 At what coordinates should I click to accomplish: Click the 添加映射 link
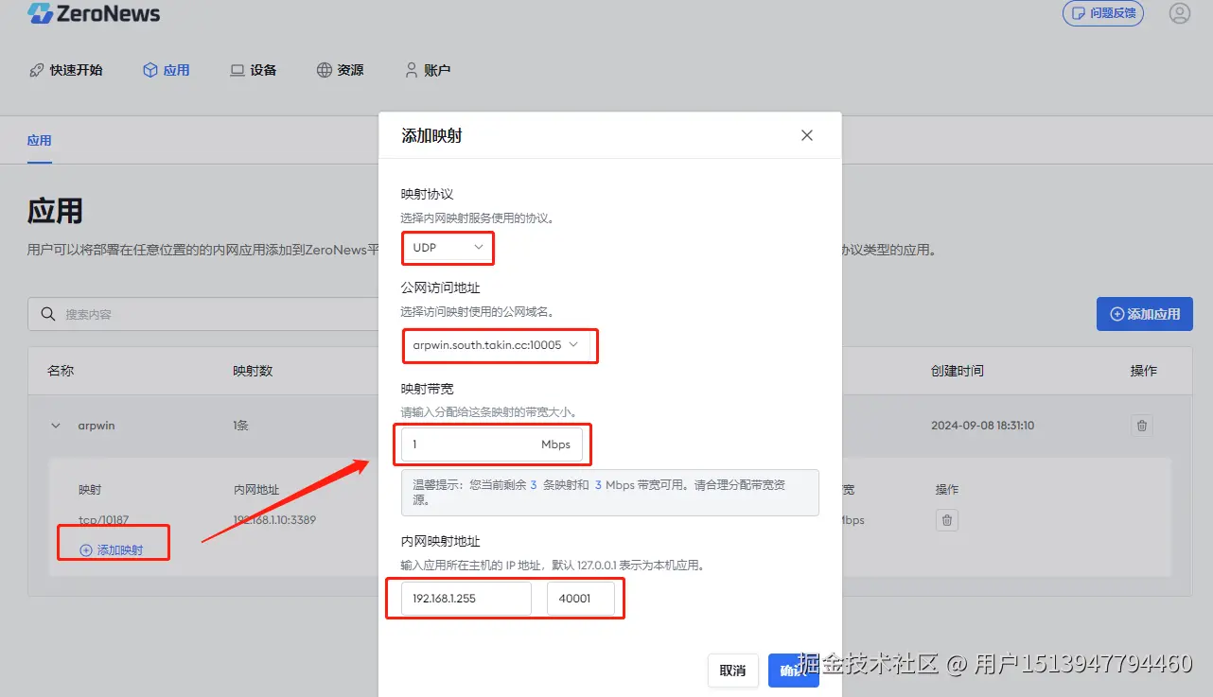point(112,549)
